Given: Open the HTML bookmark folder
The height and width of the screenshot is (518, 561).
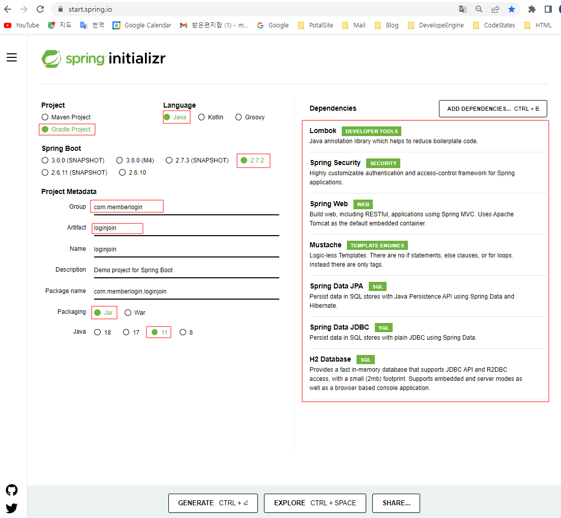Looking at the screenshot, I should click(x=538, y=25).
